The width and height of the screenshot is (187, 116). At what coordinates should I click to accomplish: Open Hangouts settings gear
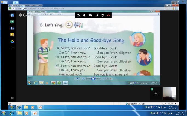[102, 15]
